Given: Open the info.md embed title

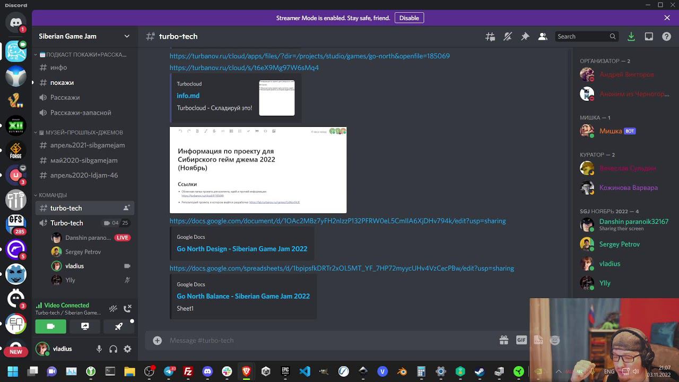Looking at the screenshot, I should (188, 95).
